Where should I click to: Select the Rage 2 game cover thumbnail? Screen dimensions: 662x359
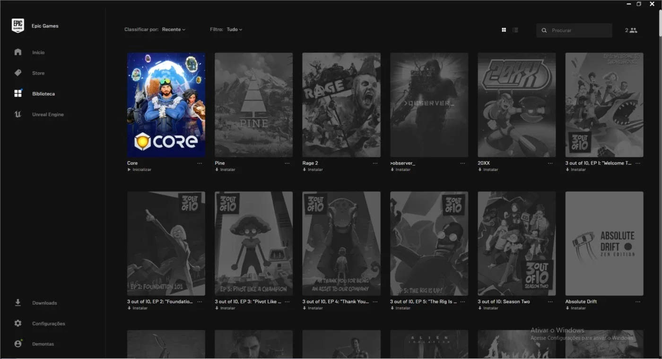pos(341,105)
